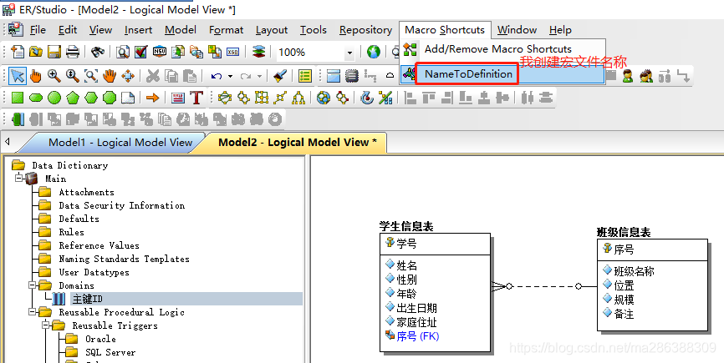Select the open-hand Pan tool
Image resolution: width=724 pixels, height=363 pixels.
tap(110, 75)
